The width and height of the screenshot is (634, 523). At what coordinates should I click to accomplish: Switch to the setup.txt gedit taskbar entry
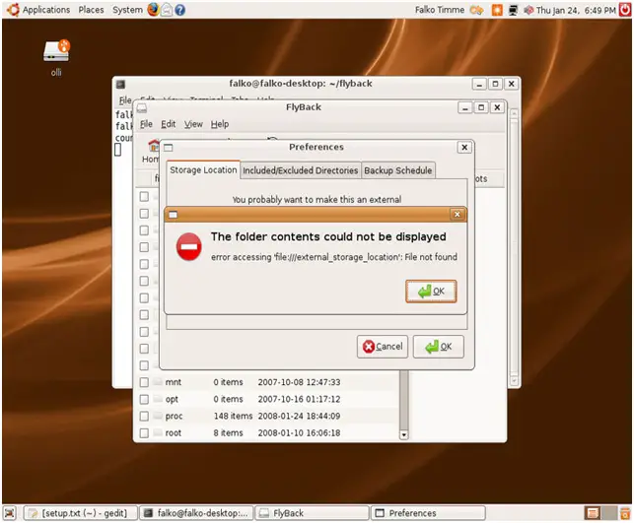(x=81, y=513)
